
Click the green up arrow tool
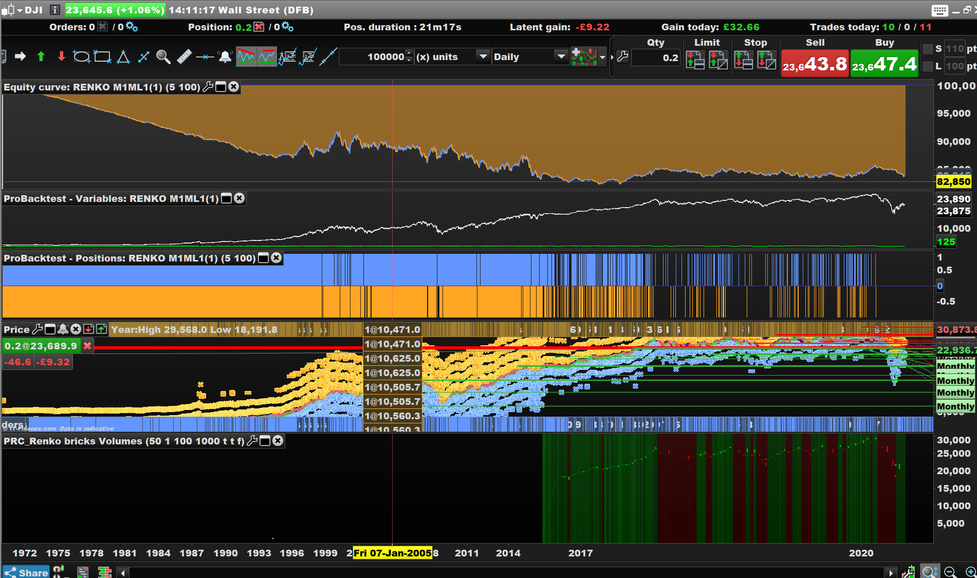pyautogui.click(x=41, y=57)
